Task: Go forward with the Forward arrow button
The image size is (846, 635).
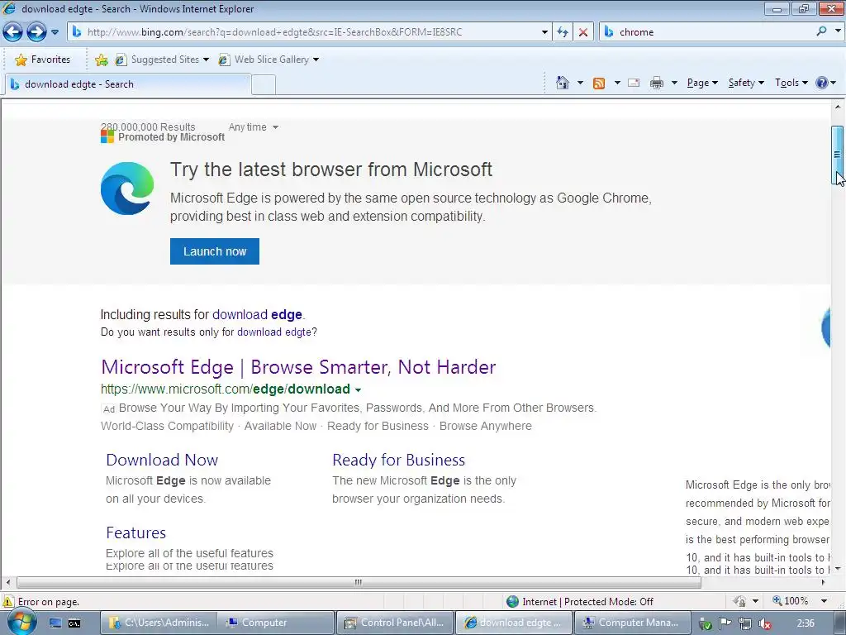Action: (x=36, y=32)
